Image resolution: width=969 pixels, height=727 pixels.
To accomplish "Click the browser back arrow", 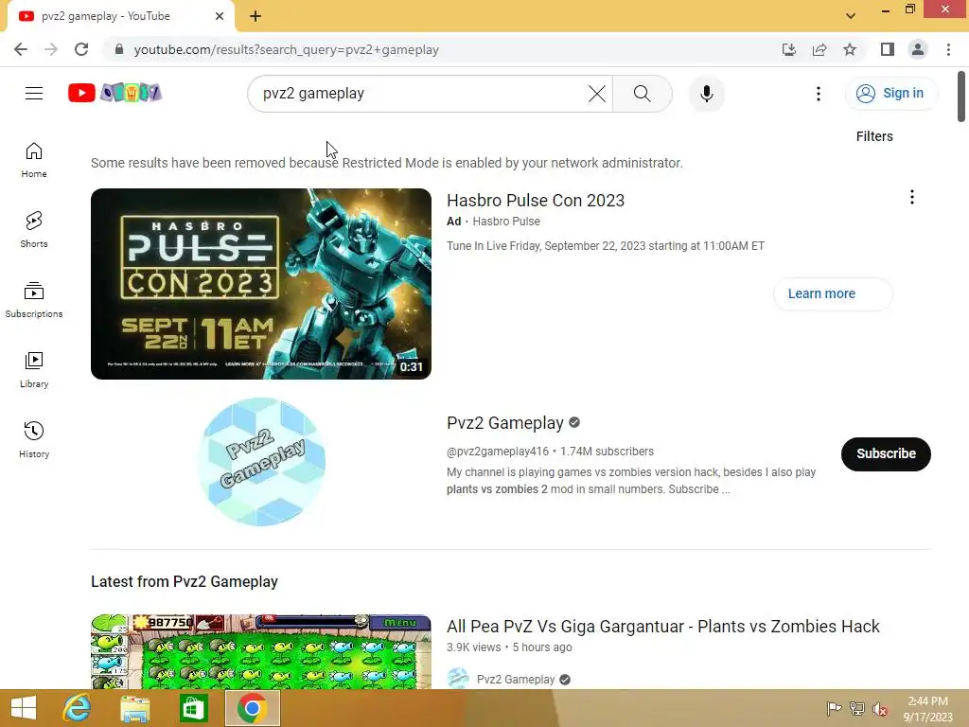I will pyautogui.click(x=21, y=49).
